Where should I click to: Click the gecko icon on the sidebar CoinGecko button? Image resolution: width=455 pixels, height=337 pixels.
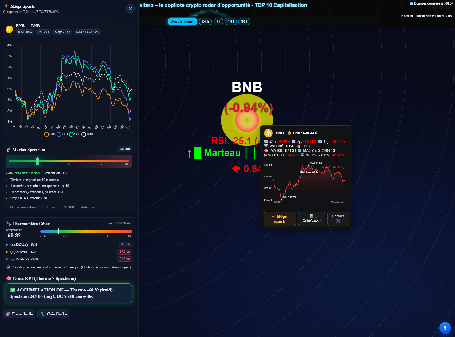click(x=43, y=314)
